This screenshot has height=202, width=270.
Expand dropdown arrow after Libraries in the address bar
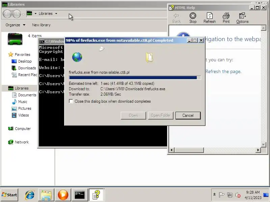coord(56,13)
